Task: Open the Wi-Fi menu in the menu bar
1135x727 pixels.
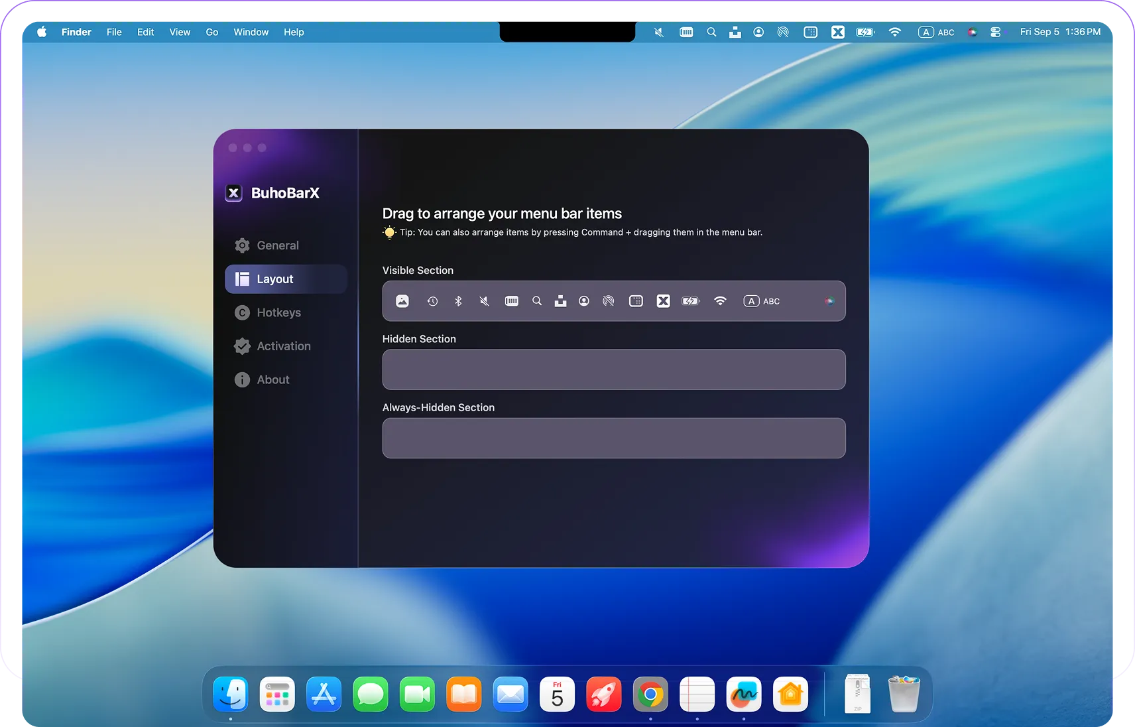Action: (894, 32)
